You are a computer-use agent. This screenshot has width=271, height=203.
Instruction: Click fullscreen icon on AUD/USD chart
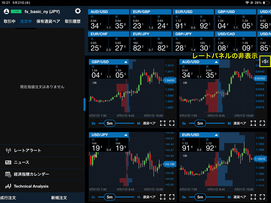pos(262,123)
